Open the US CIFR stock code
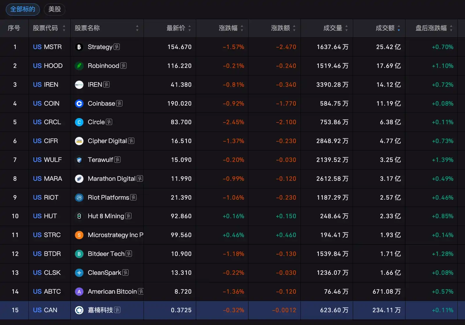The height and width of the screenshot is (325, 465). click(45, 141)
